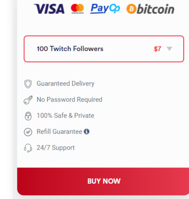Select the PayOp payment logo
Screen dimensions: 189x199
105,9
